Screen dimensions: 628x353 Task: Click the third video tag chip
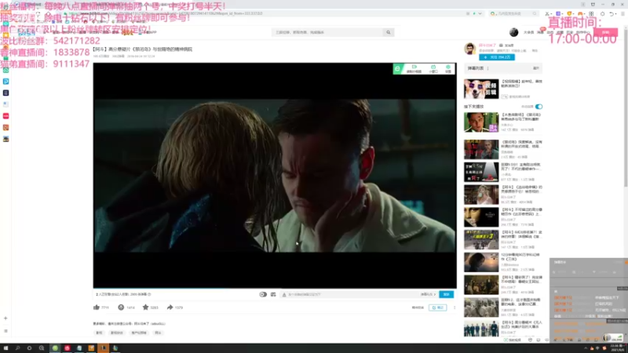click(x=139, y=333)
